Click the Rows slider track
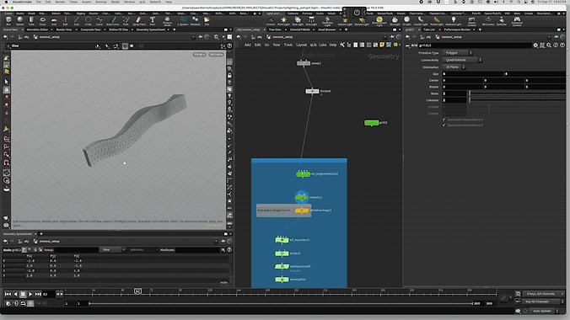570x320 pixels. [517, 93]
